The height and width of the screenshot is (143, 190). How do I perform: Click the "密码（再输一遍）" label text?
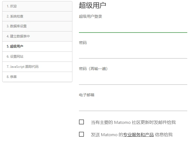pos(93,69)
